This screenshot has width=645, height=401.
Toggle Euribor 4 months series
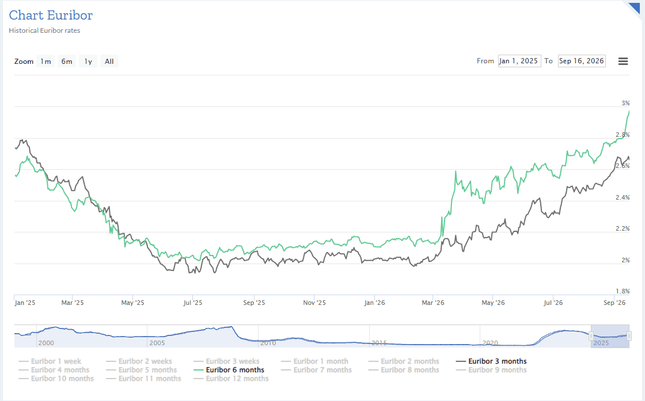click(54, 370)
